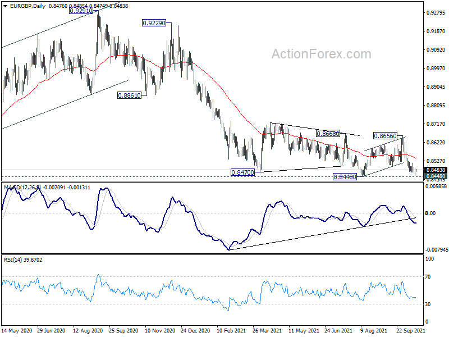The width and height of the screenshot is (449, 337).
Task: Select the 0.84700 price label
Action: pyautogui.click(x=242, y=172)
